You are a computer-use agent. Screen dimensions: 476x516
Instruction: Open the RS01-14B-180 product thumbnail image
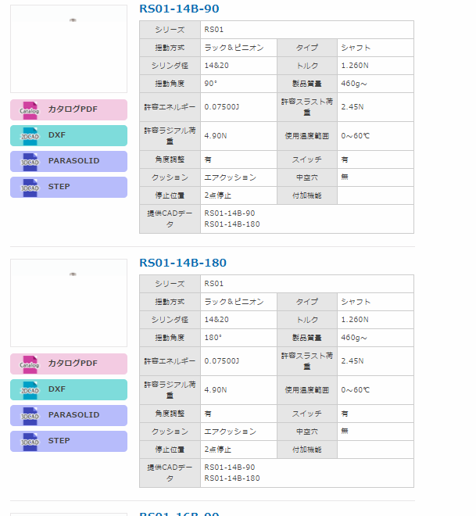[69, 303]
